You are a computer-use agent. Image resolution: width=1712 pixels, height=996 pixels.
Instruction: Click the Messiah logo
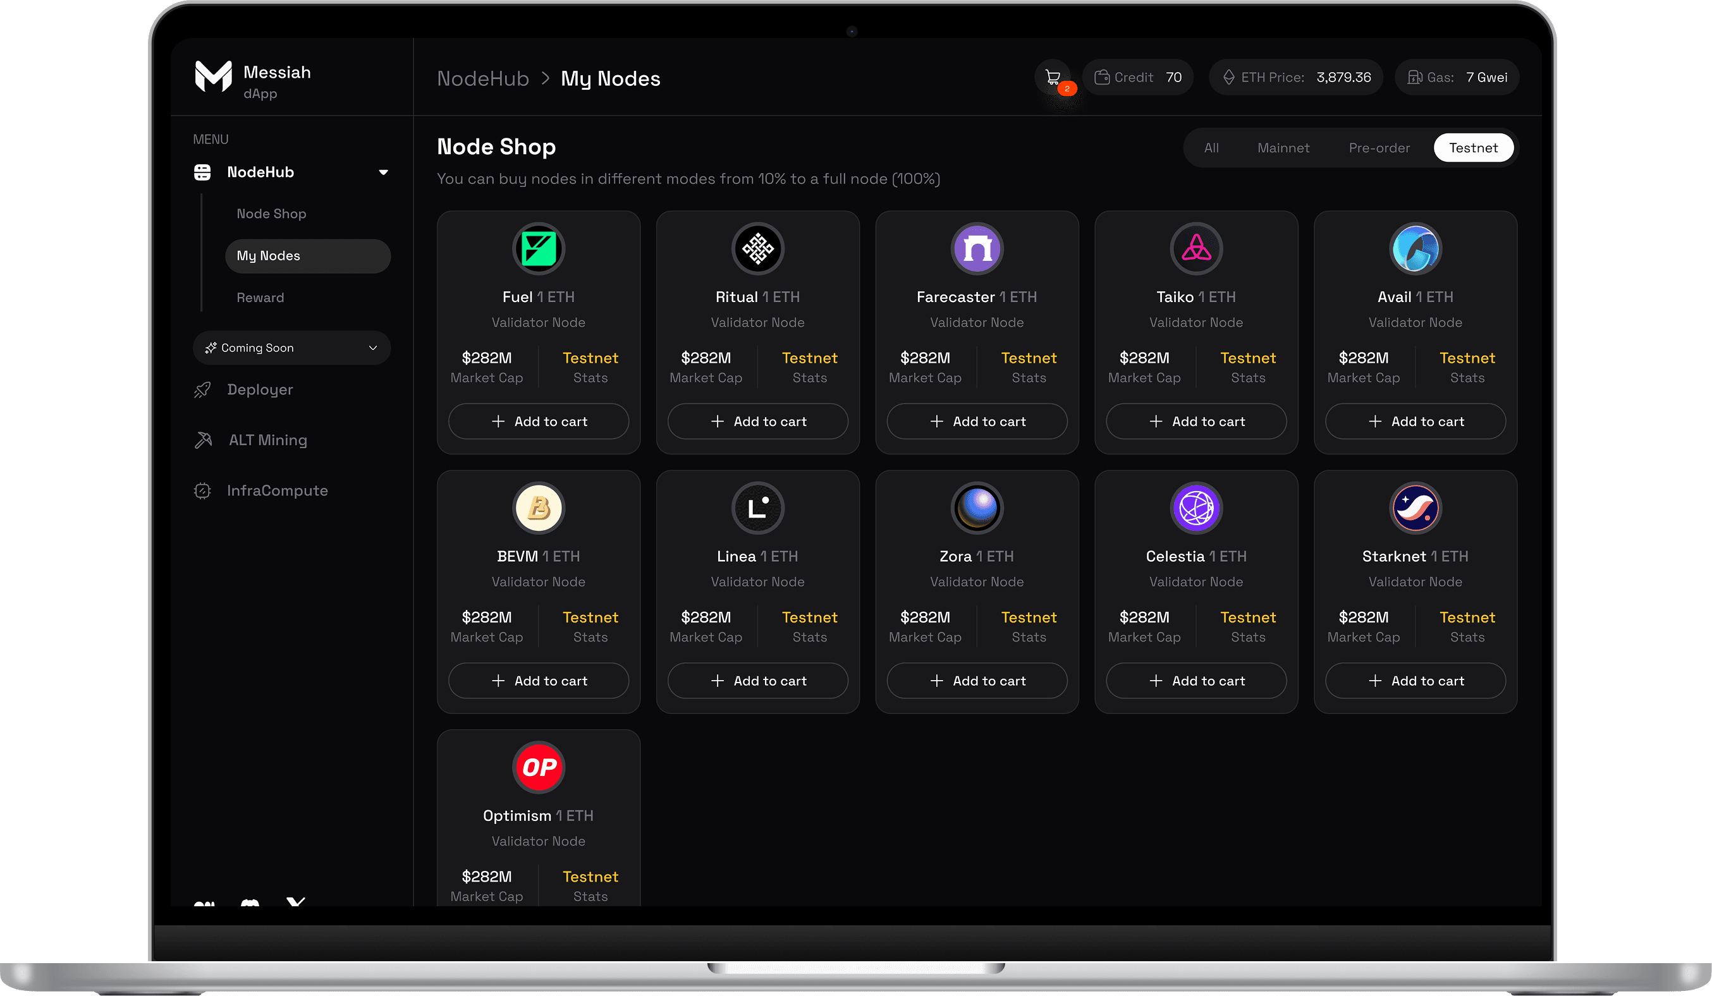click(214, 76)
